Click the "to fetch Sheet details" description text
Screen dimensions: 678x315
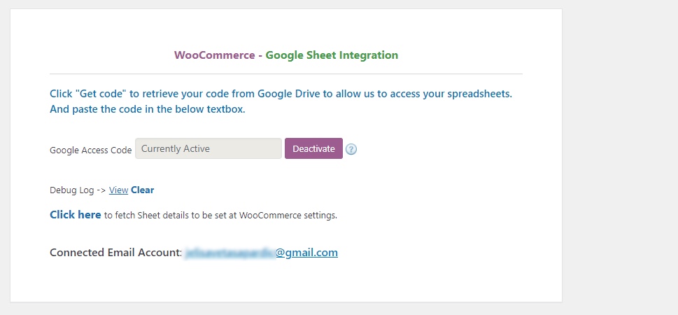(x=220, y=215)
